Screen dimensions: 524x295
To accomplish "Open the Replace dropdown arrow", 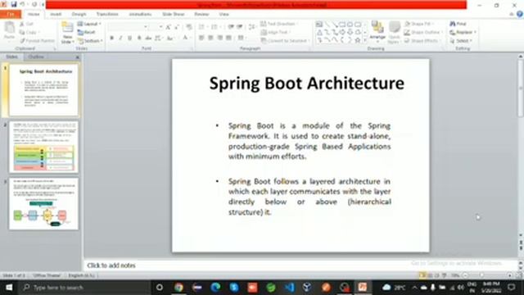I will click(x=475, y=32).
